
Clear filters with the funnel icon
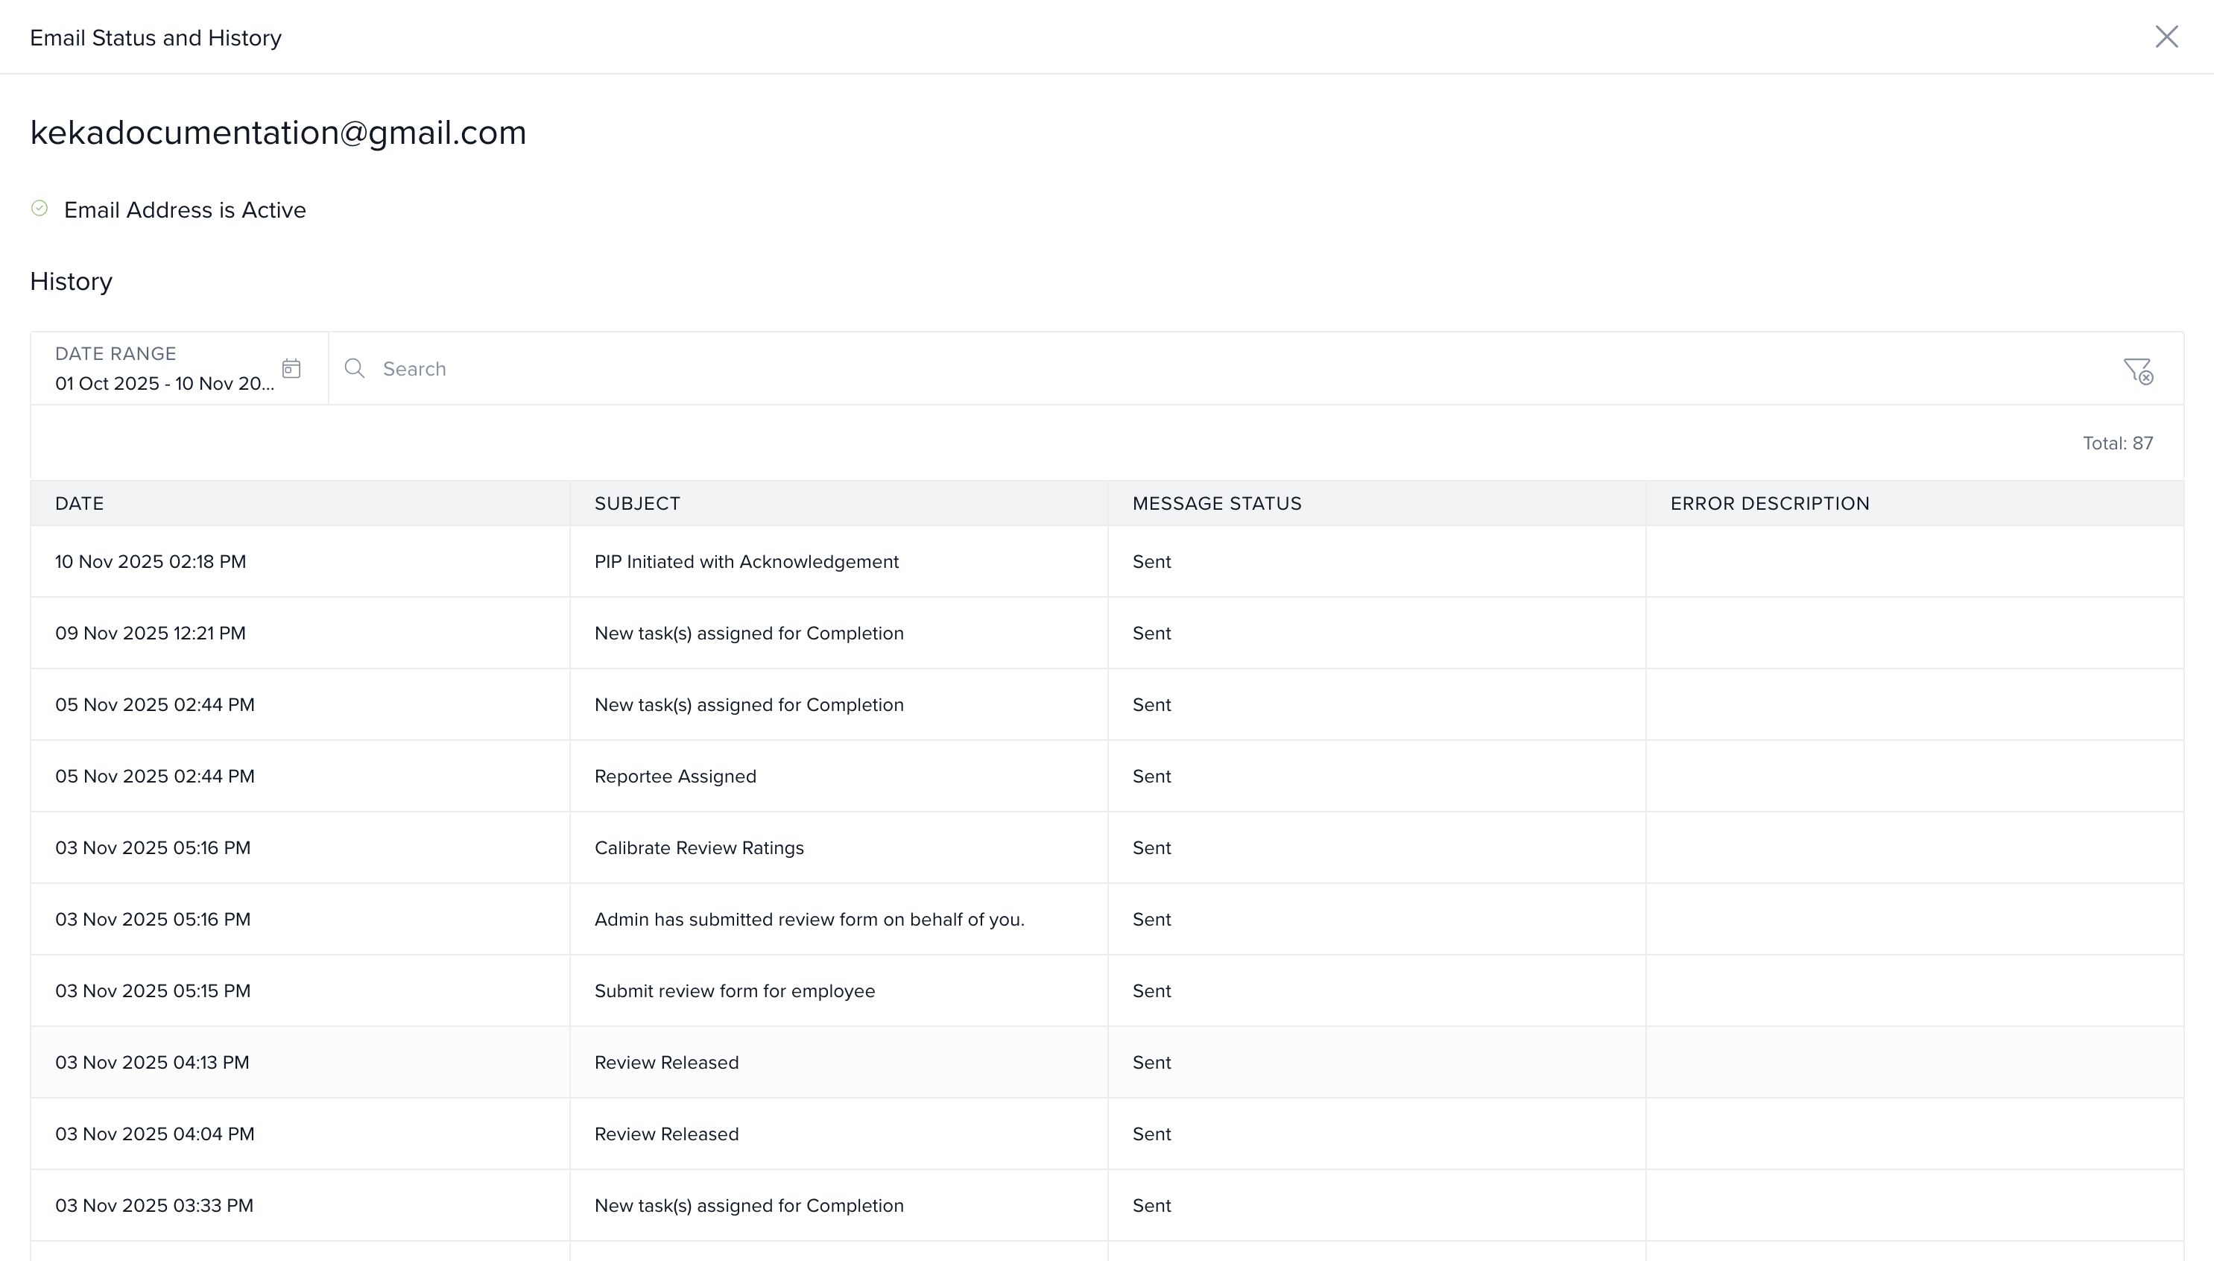click(2138, 370)
